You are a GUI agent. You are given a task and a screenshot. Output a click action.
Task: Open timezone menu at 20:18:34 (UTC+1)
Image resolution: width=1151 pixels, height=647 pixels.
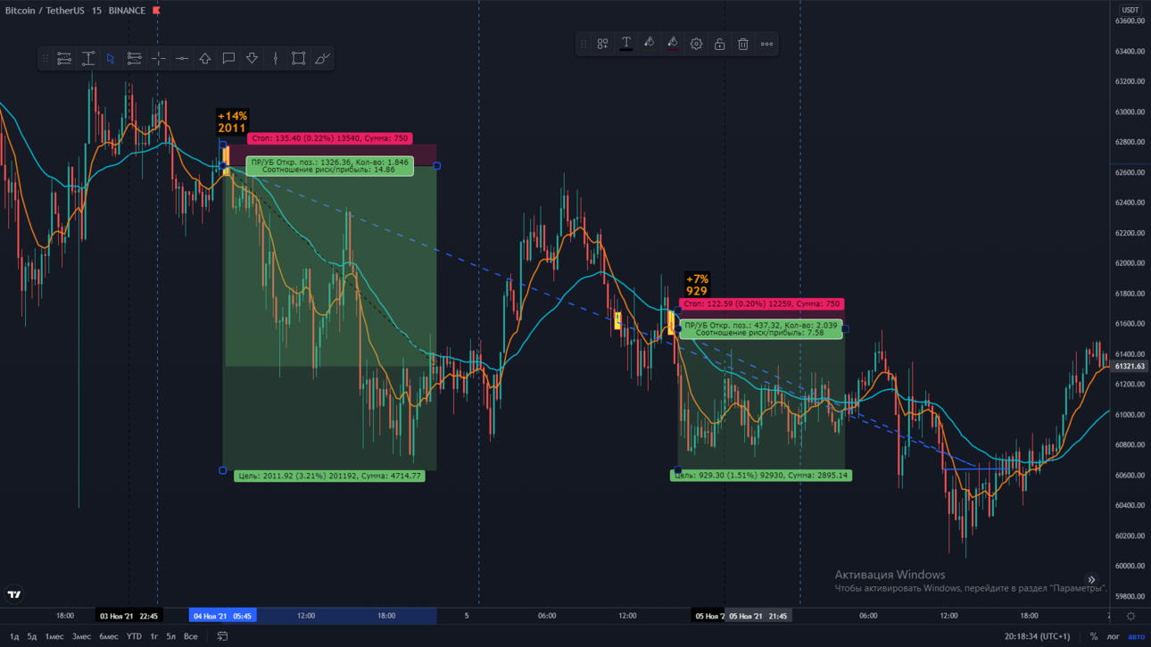coord(1036,636)
